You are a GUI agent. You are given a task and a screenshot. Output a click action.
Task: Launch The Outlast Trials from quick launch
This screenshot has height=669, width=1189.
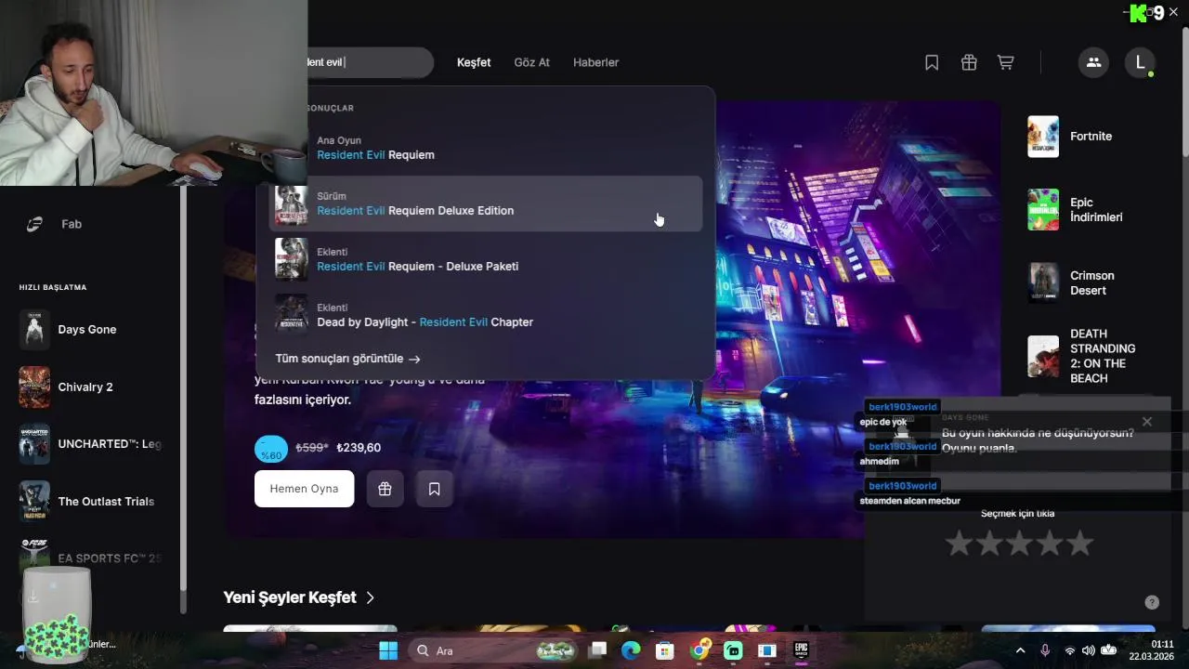91,502
